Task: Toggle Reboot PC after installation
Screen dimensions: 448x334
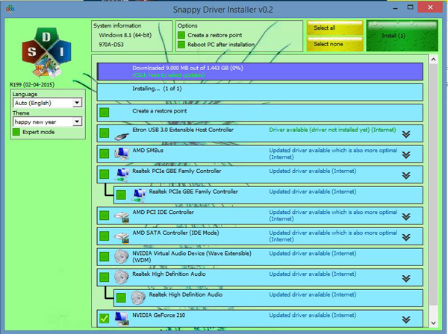Action: 181,45
